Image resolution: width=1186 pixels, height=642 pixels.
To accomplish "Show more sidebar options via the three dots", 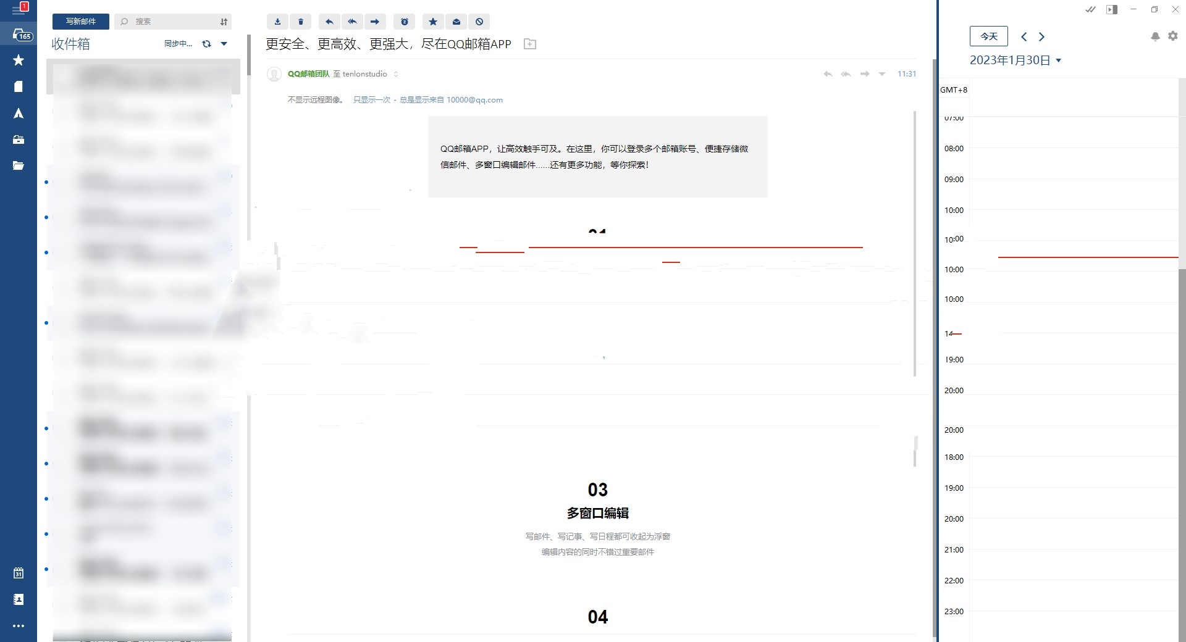I will pyautogui.click(x=19, y=626).
